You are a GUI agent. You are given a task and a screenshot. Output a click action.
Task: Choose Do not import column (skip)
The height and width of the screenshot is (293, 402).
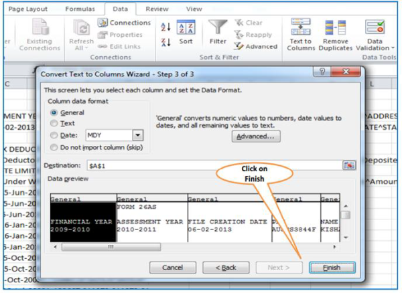click(54, 146)
